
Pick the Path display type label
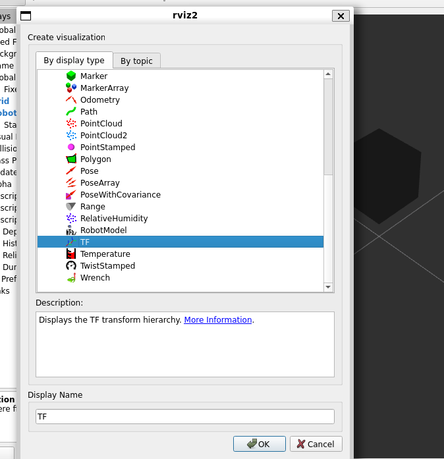tap(89, 111)
